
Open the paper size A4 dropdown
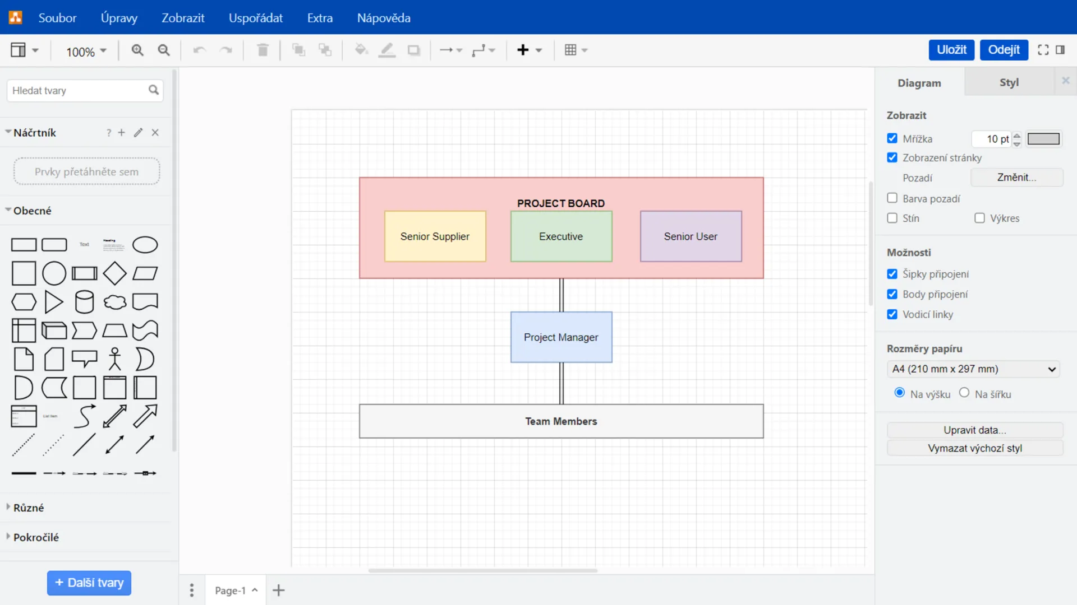(x=973, y=369)
